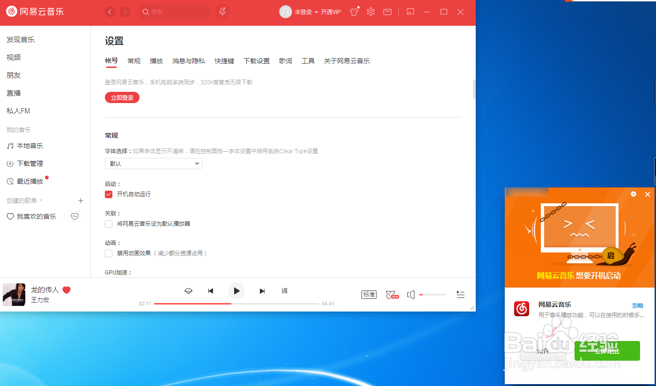Click popup settings gear icon
Viewport: 656px width, 386px height.
point(634,194)
